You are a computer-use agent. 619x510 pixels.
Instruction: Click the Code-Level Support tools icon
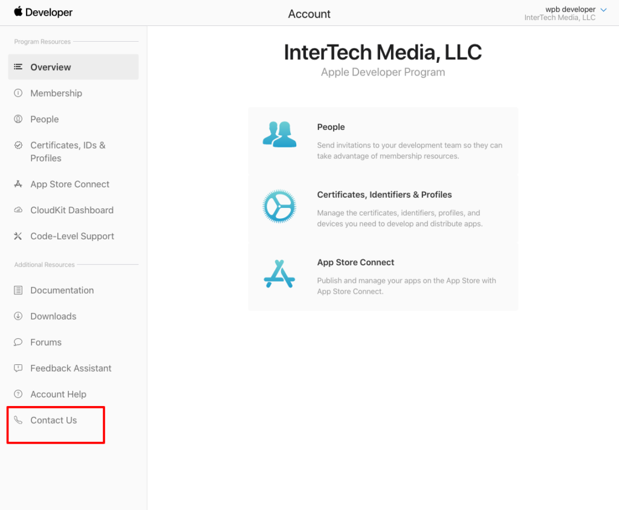(x=18, y=236)
